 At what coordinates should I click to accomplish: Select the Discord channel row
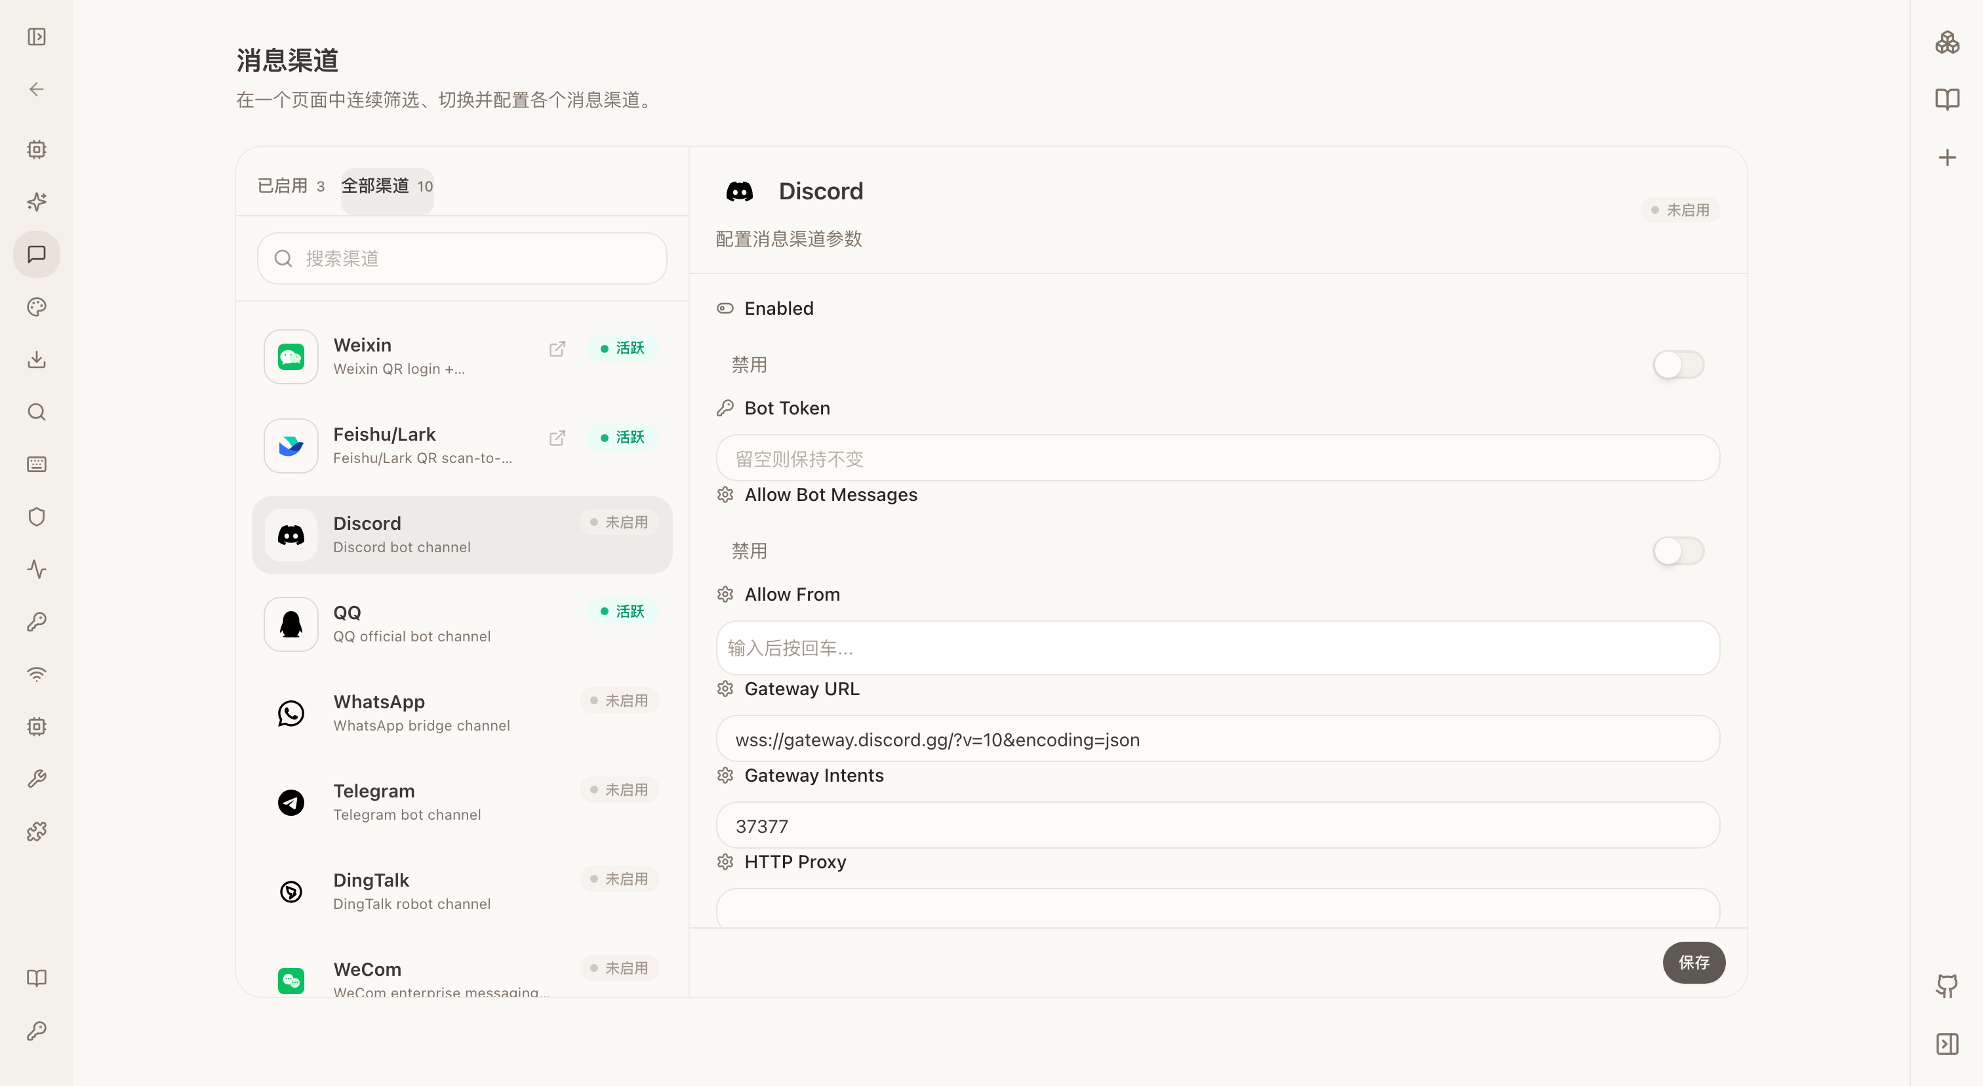462,535
